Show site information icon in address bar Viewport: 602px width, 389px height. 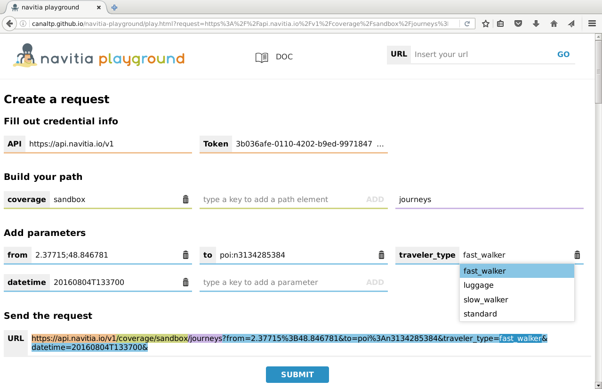(23, 24)
